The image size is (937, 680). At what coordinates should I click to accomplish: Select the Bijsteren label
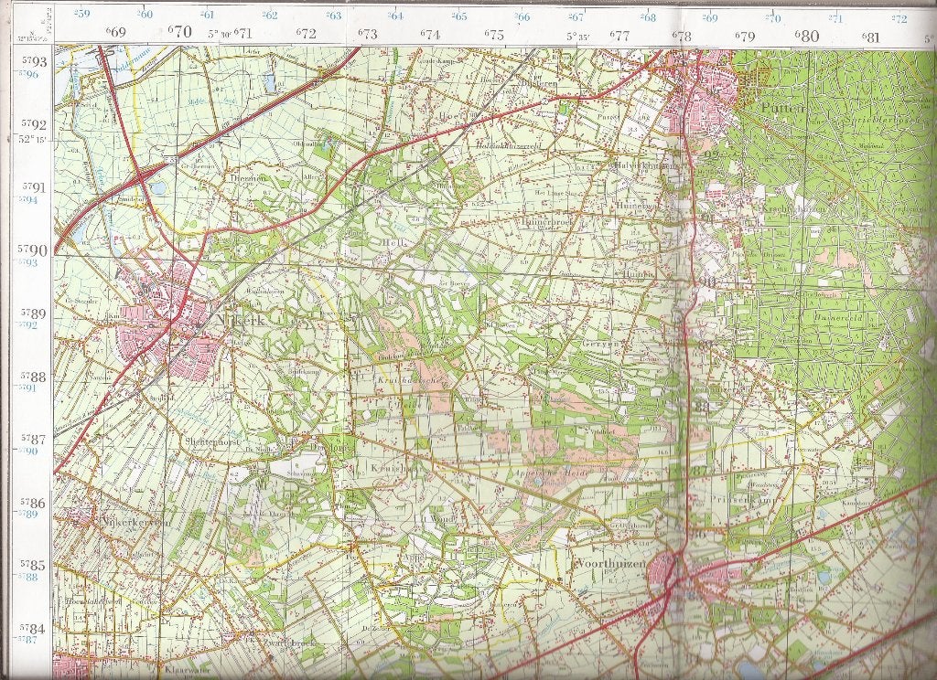tap(538, 83)
